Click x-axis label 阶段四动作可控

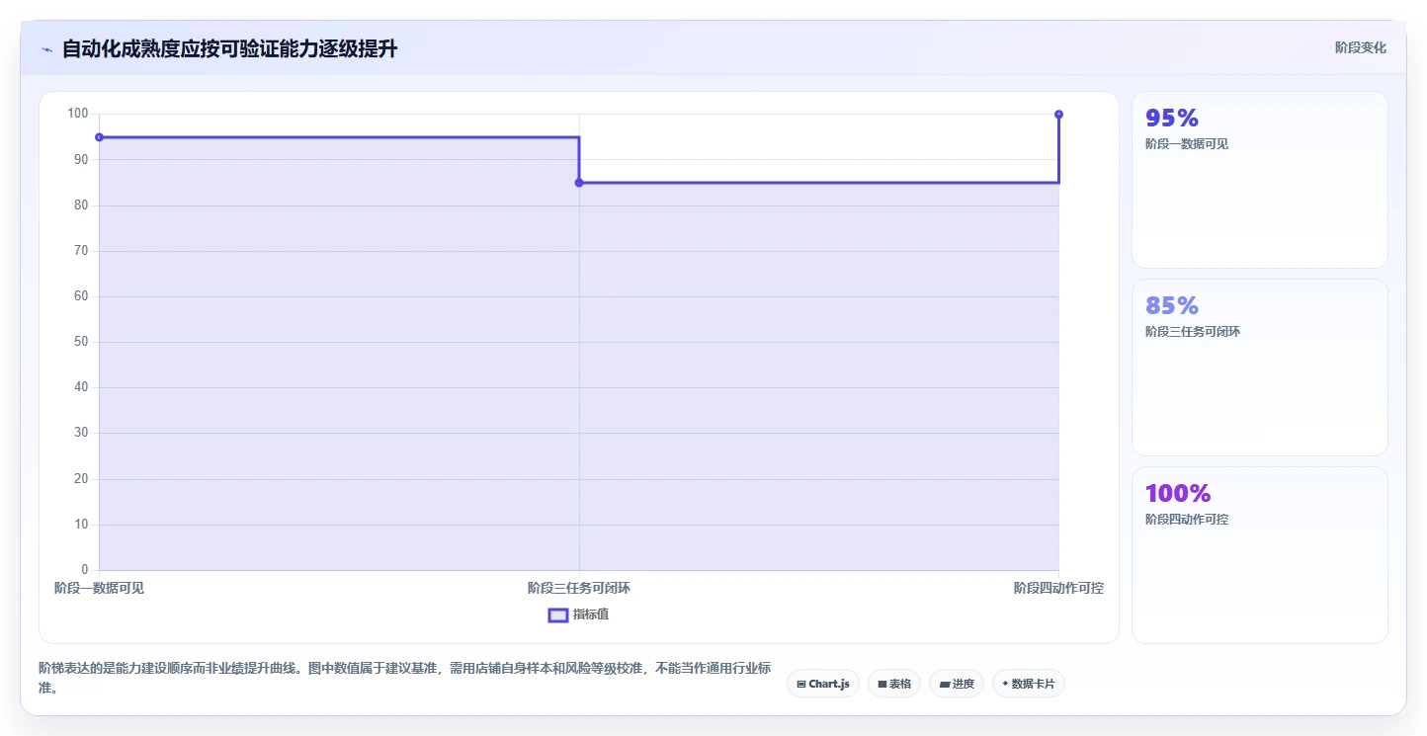click(x=1058, y=588)
